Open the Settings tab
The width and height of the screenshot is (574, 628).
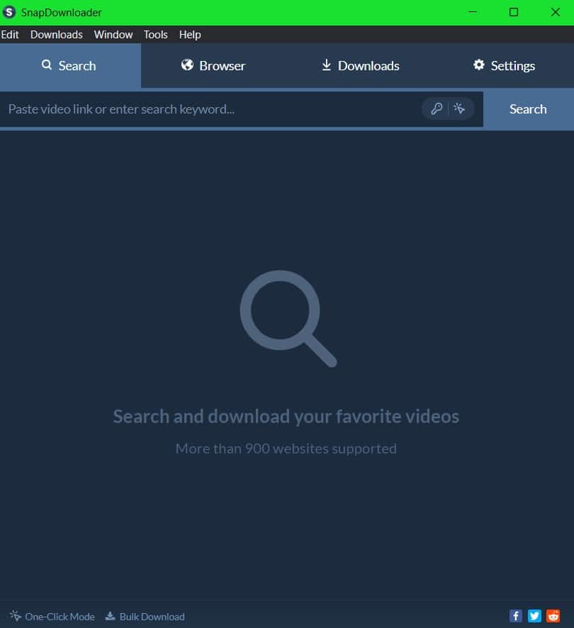coord(504,66)
